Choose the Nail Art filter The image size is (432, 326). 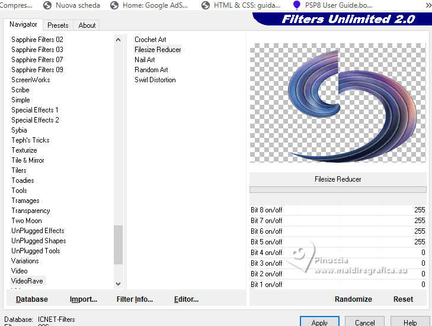pyautogui.click(x=145, y=60)
